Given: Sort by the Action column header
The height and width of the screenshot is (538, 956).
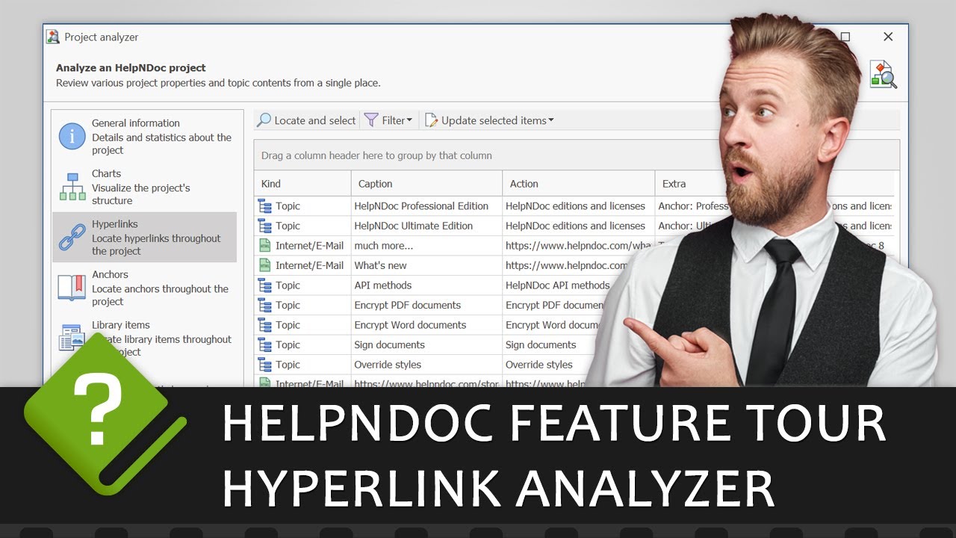Looking at the screenshot, I should click(579, 184).
